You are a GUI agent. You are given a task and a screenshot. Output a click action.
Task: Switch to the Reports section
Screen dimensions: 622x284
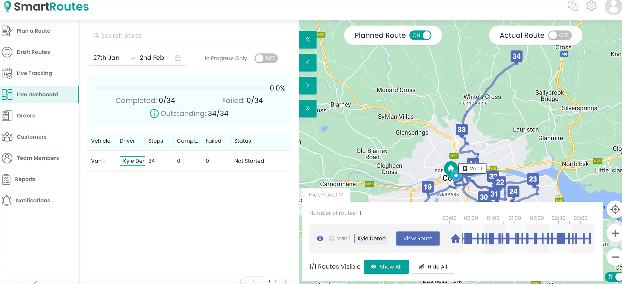coord(26,179)
